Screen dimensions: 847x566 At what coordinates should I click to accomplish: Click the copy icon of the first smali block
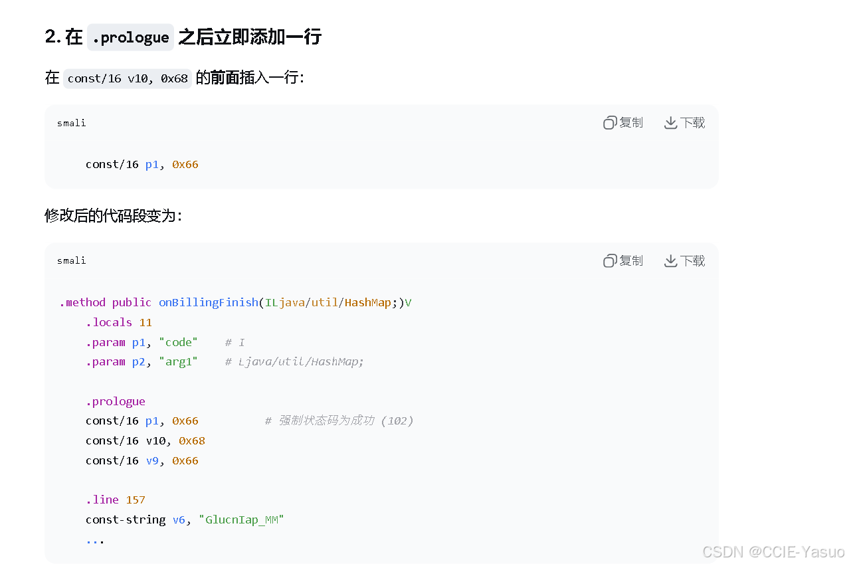point(610,123)
